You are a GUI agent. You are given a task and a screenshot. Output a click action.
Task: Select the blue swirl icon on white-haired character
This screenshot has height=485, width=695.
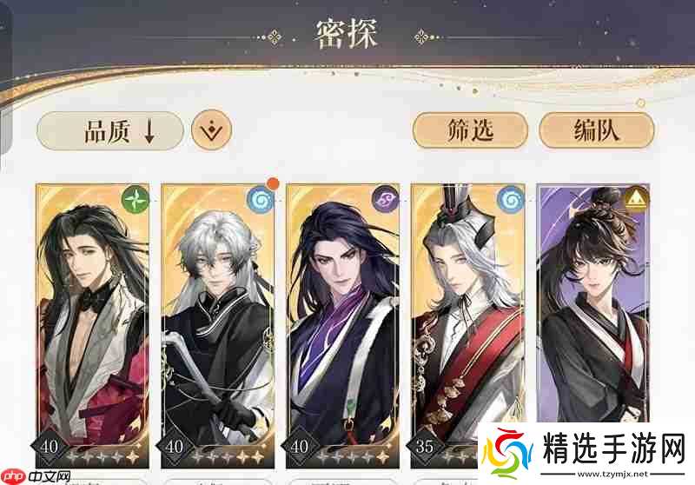coord(260,201)
